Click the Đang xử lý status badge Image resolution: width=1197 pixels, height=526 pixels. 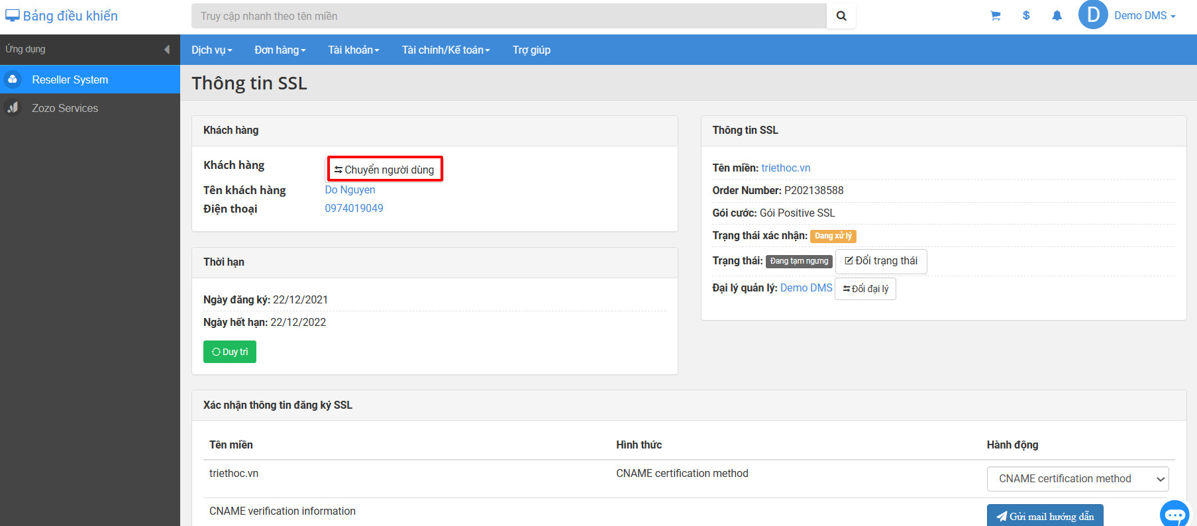(x=833, y=236)
